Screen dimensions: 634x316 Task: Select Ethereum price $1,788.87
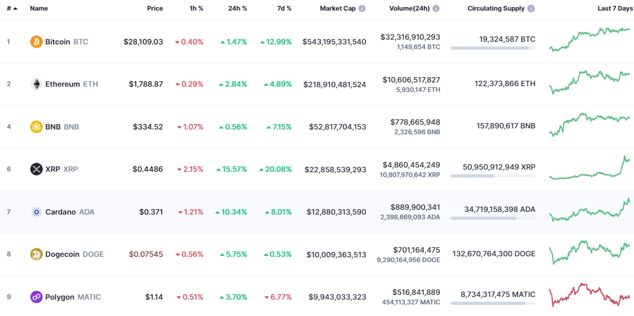146,84
